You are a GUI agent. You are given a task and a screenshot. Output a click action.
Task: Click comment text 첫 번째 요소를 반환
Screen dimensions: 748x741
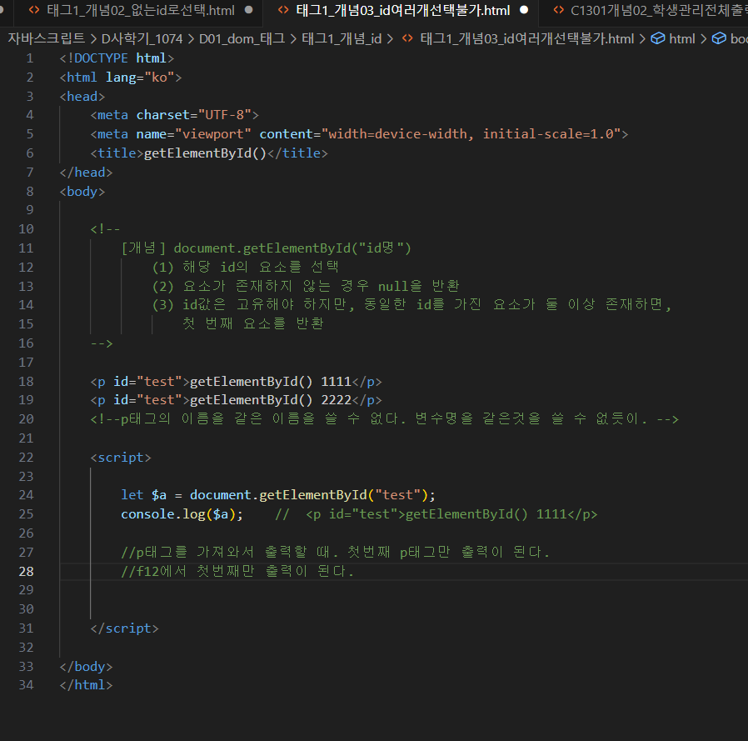[x=253, y=323]
